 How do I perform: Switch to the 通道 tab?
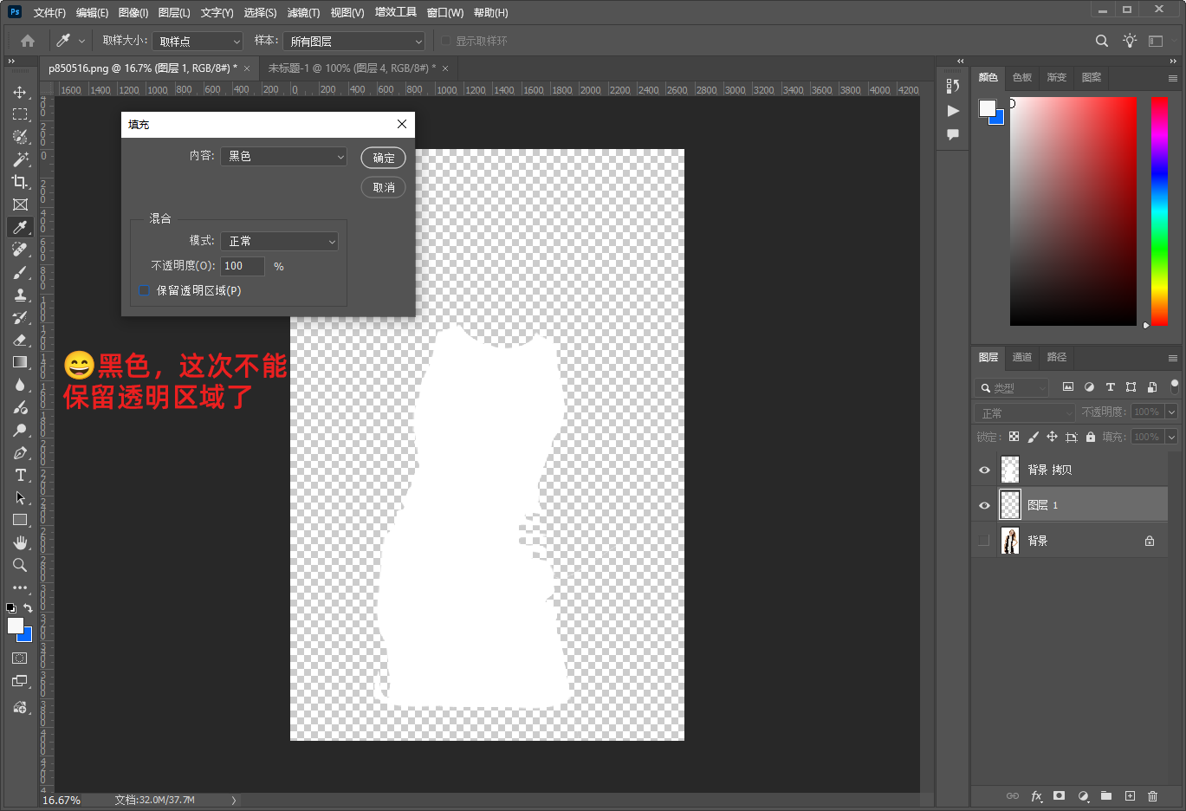coord(1022,357)
